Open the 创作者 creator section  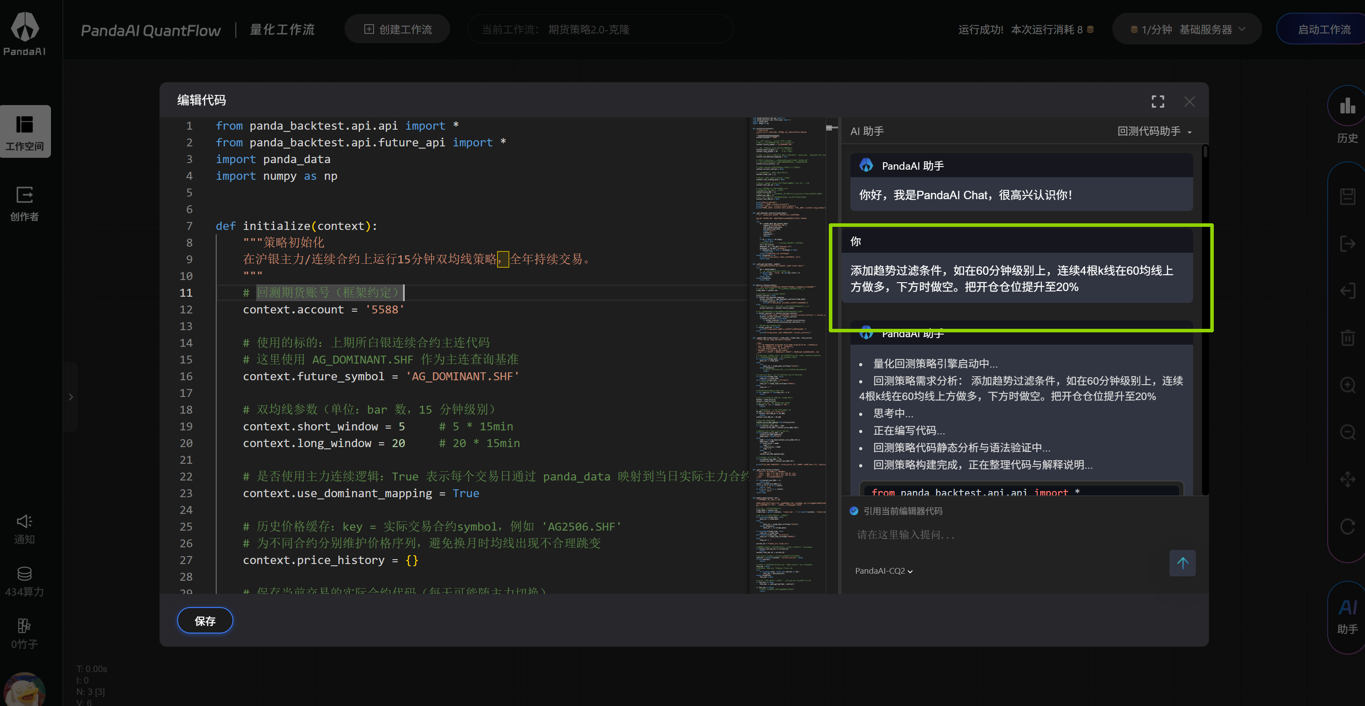[x=25, y=204]
